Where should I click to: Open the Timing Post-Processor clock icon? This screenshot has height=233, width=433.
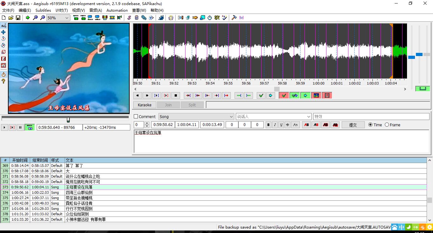(x=210, y=18)
